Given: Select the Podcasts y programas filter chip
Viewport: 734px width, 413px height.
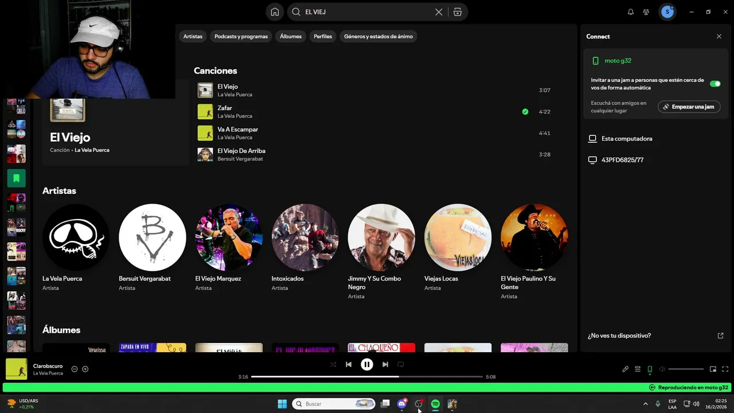Looking at the screenshot, I should click(x=241, y=36).
